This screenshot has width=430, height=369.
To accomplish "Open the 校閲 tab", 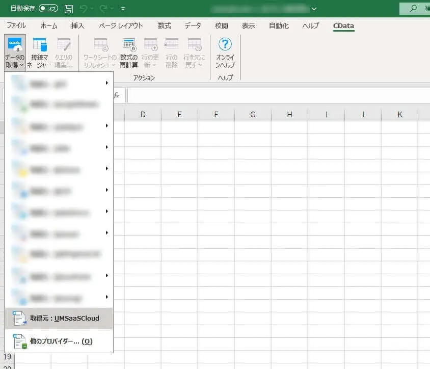I will [222, 25].
